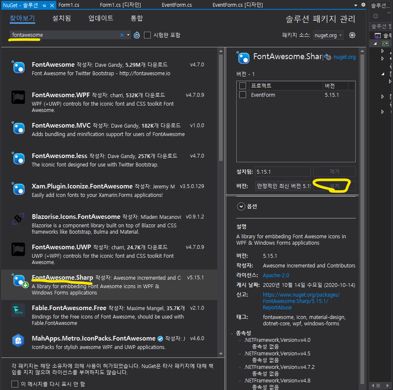Click the back arrow in Solution Explorer
The image size is (393, 390).
(x=376, y=16)
